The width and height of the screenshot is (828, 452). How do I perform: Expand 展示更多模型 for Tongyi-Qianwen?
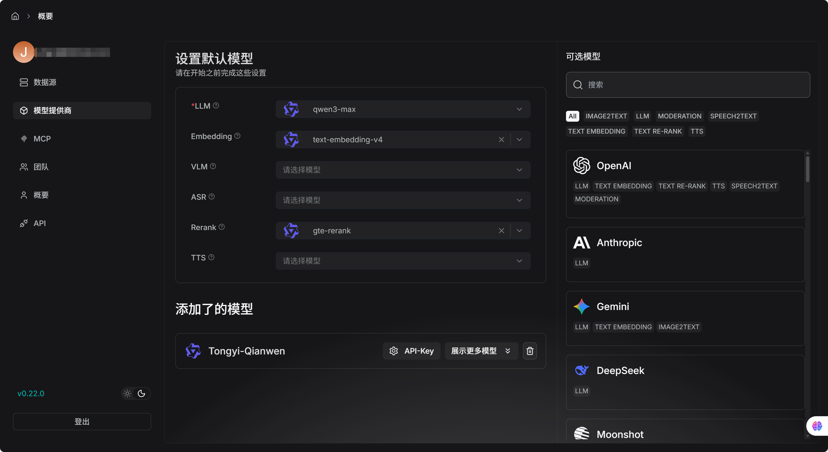tap(481, 351)
